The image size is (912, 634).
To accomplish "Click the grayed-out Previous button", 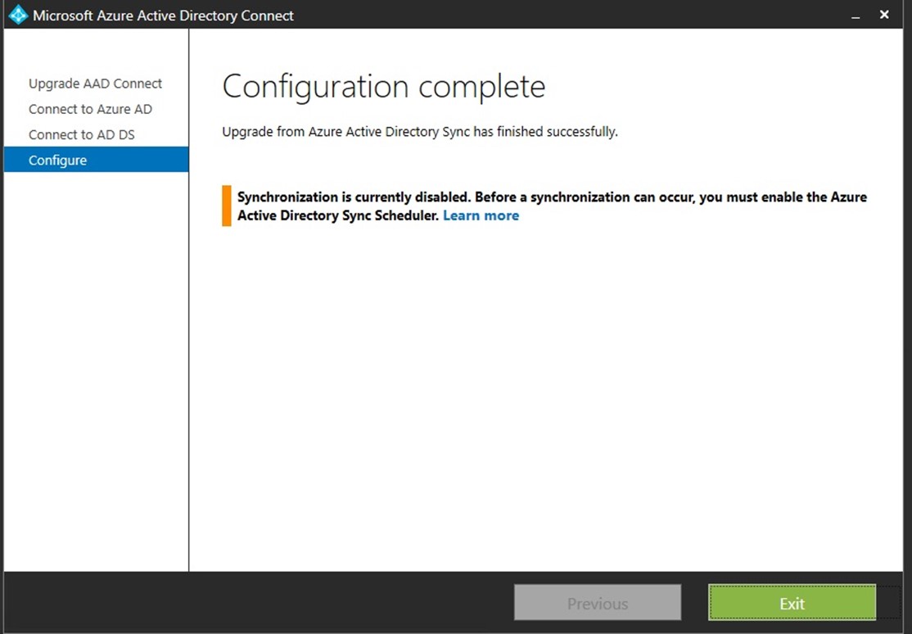I will 598,603.
